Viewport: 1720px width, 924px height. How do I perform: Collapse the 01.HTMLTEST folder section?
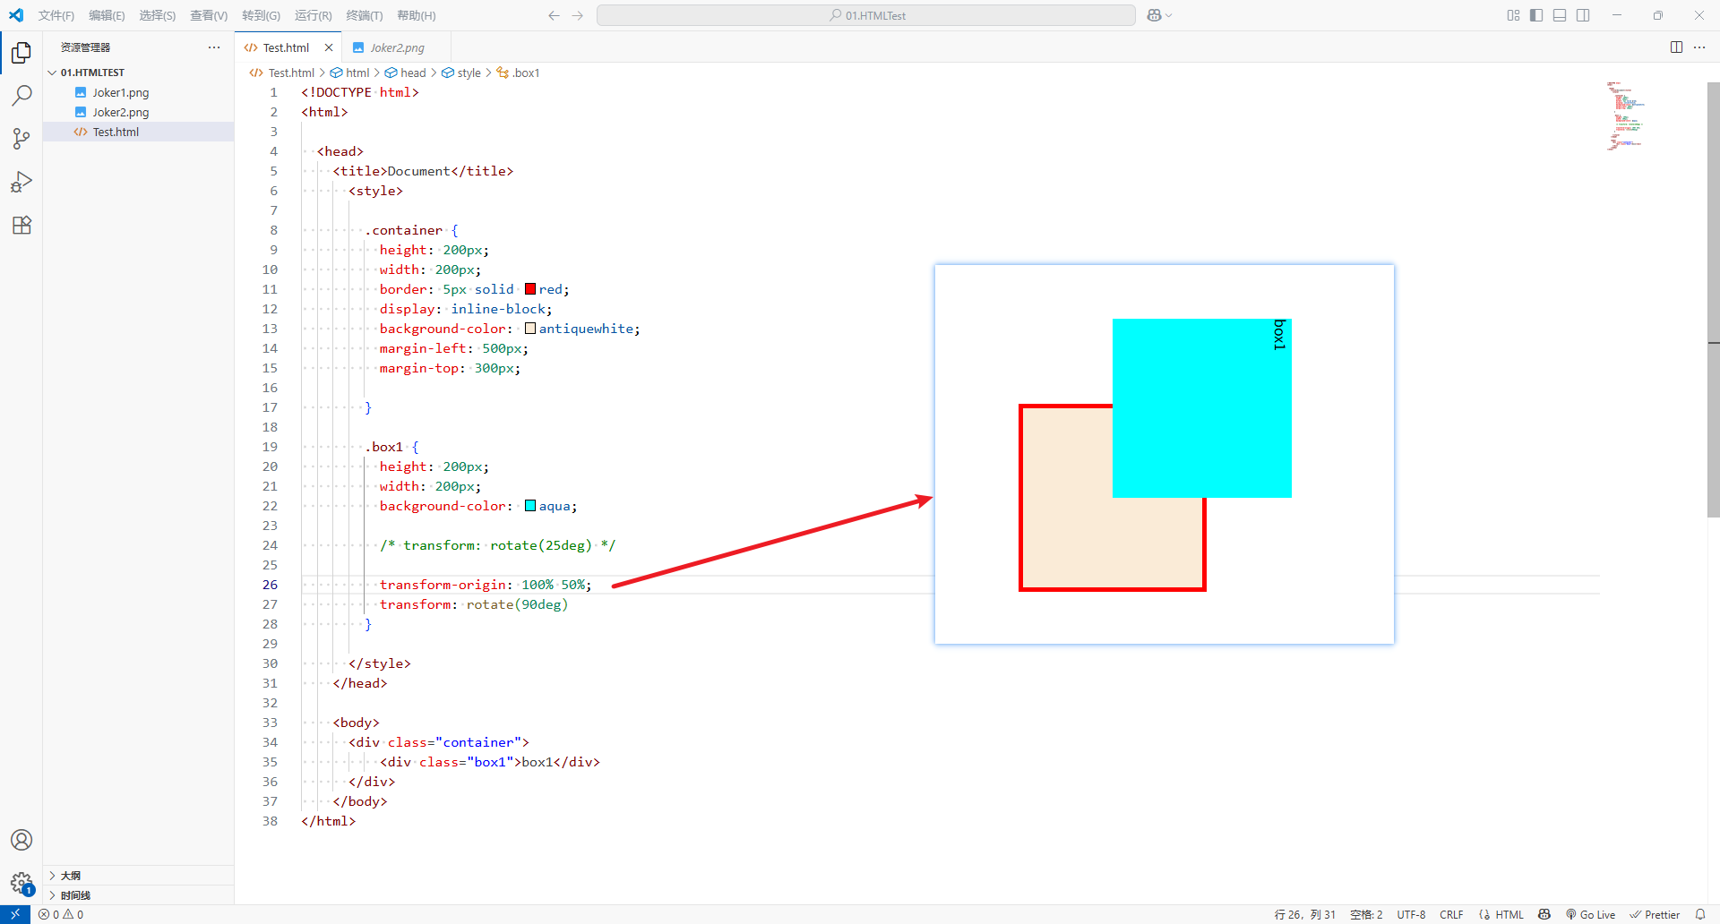click(138, 73)
